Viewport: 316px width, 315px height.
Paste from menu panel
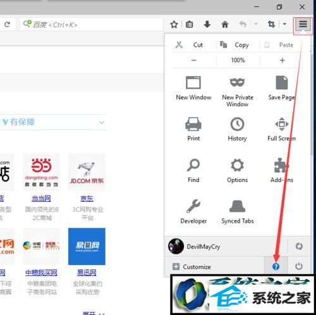(x=281, y=45)
